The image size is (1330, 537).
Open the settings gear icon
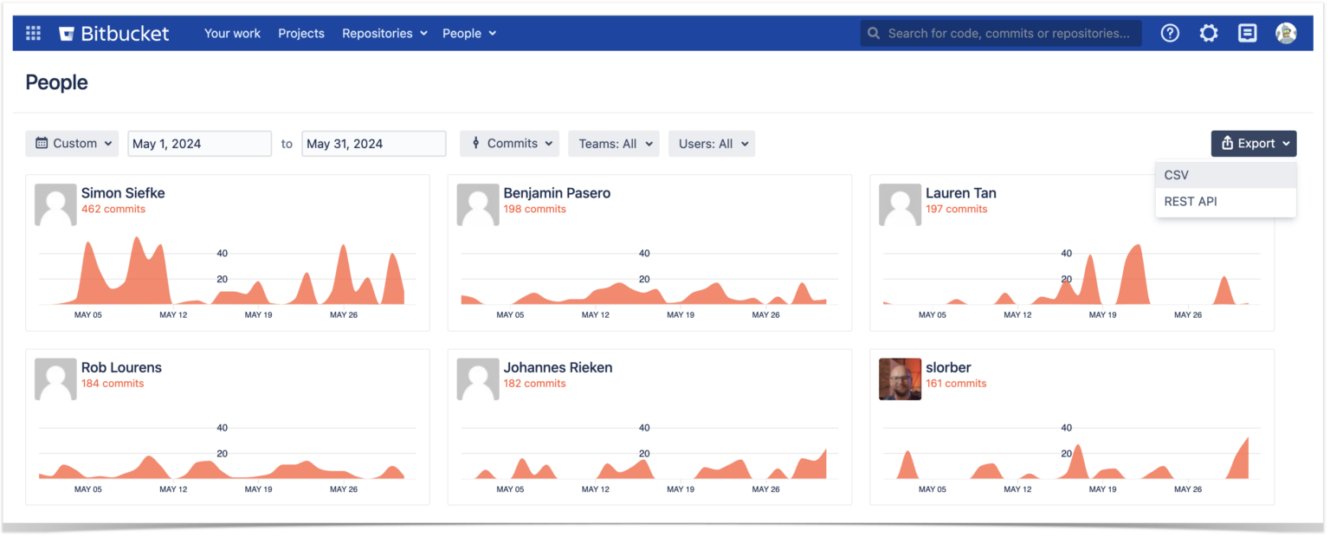click(x=1209, y=33)
